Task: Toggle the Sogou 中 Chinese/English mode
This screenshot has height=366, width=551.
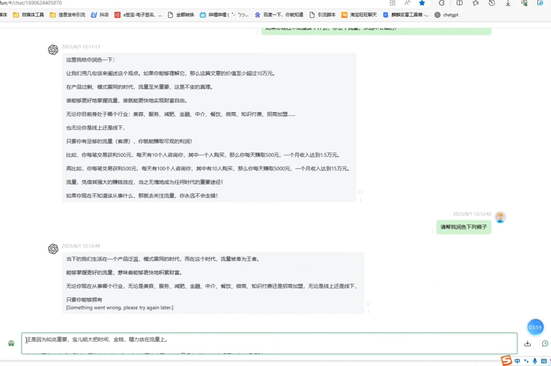Action: 517,361
